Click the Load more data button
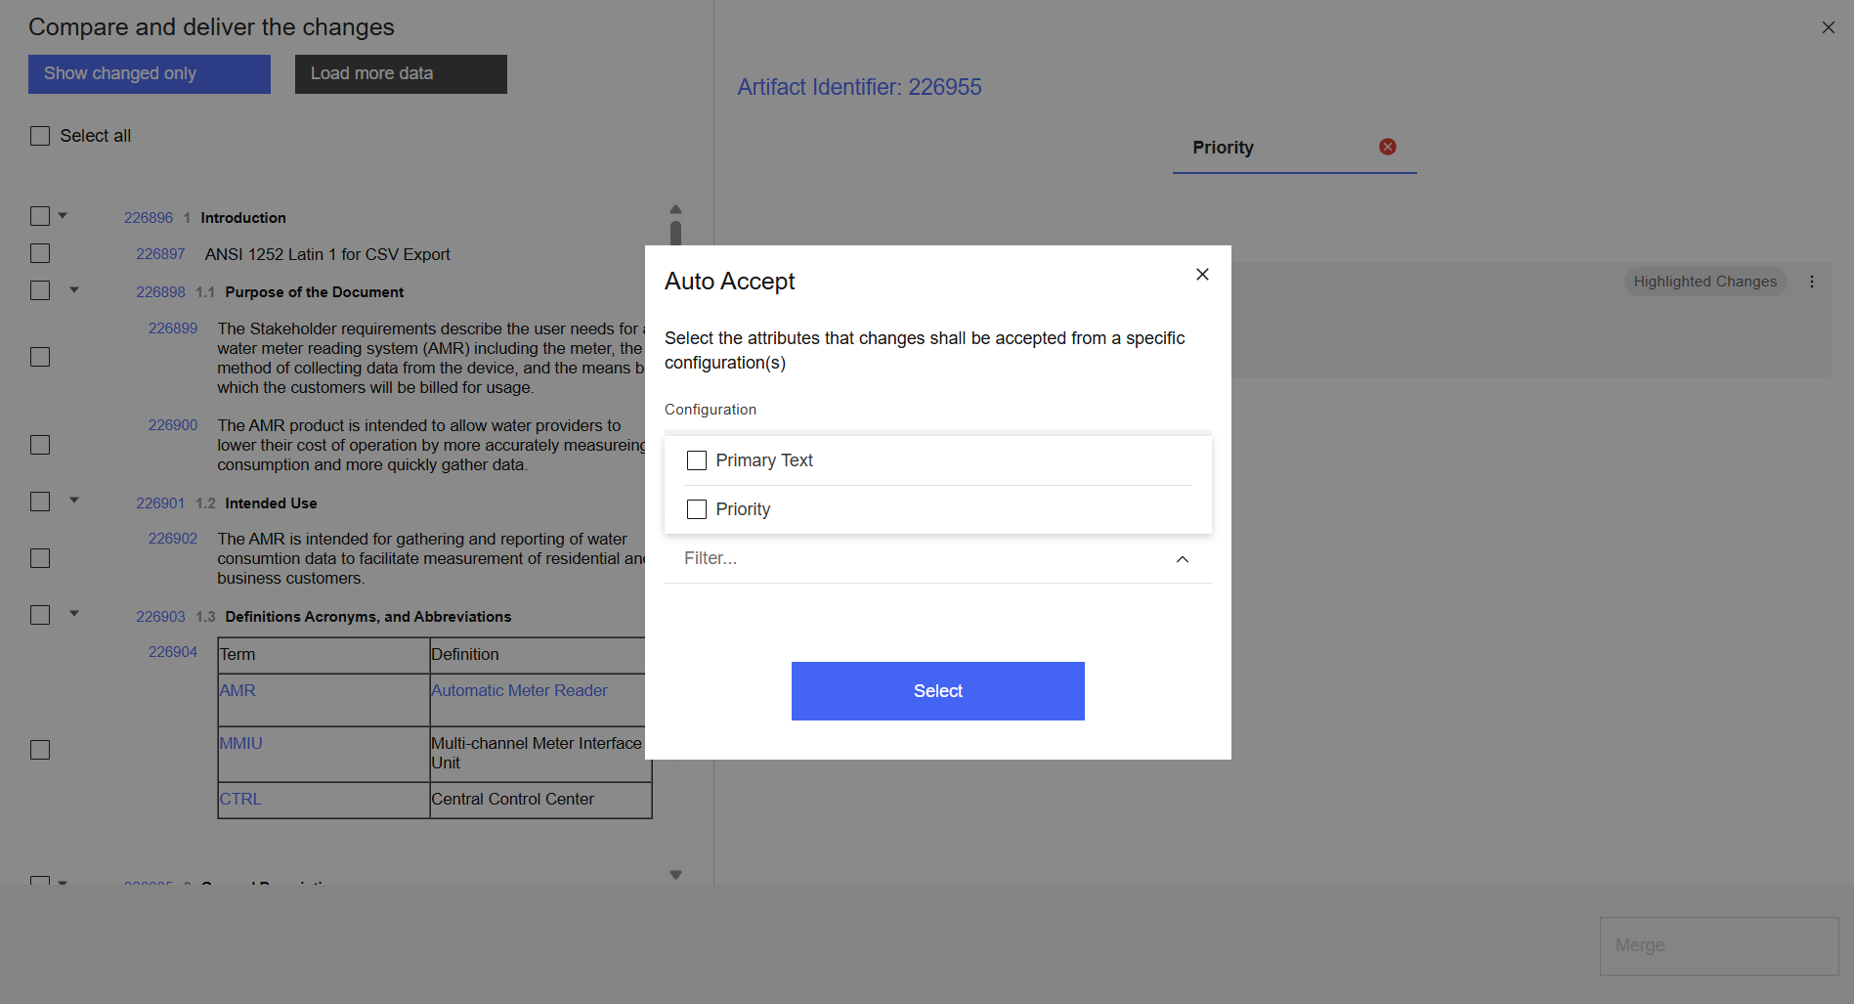 point(401,74)
